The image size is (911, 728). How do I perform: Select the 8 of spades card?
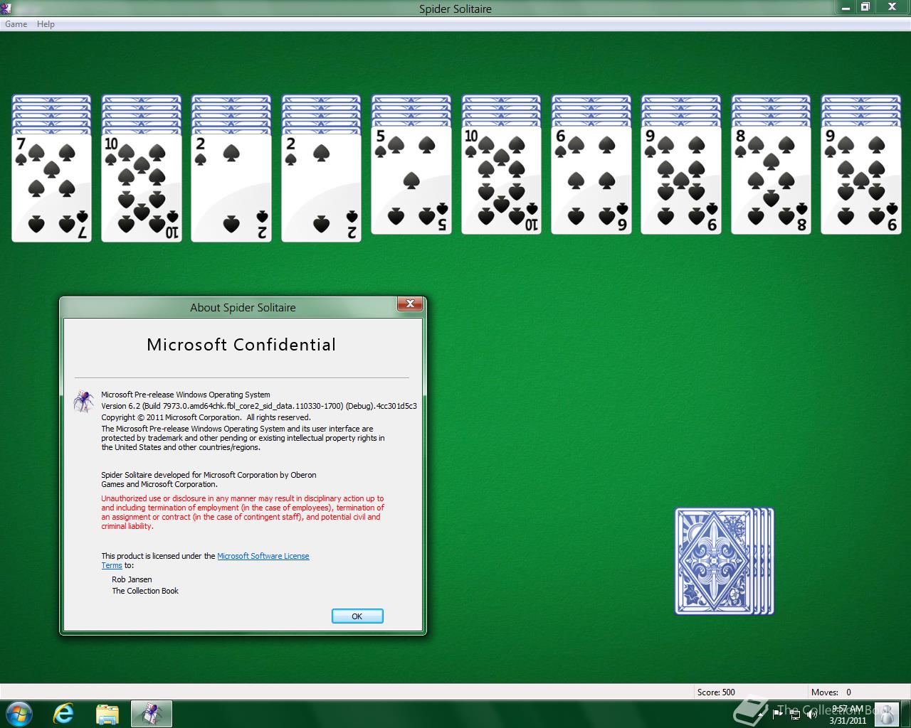[x=772, y=180]
